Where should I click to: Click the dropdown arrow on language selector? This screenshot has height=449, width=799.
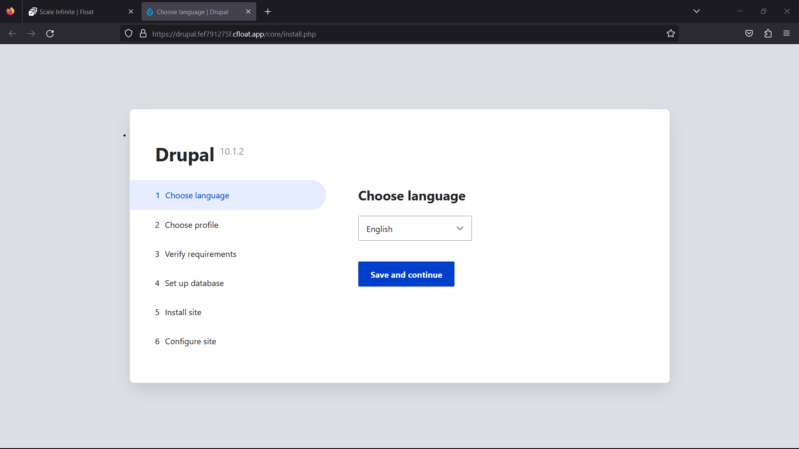[x=460, y=228]
